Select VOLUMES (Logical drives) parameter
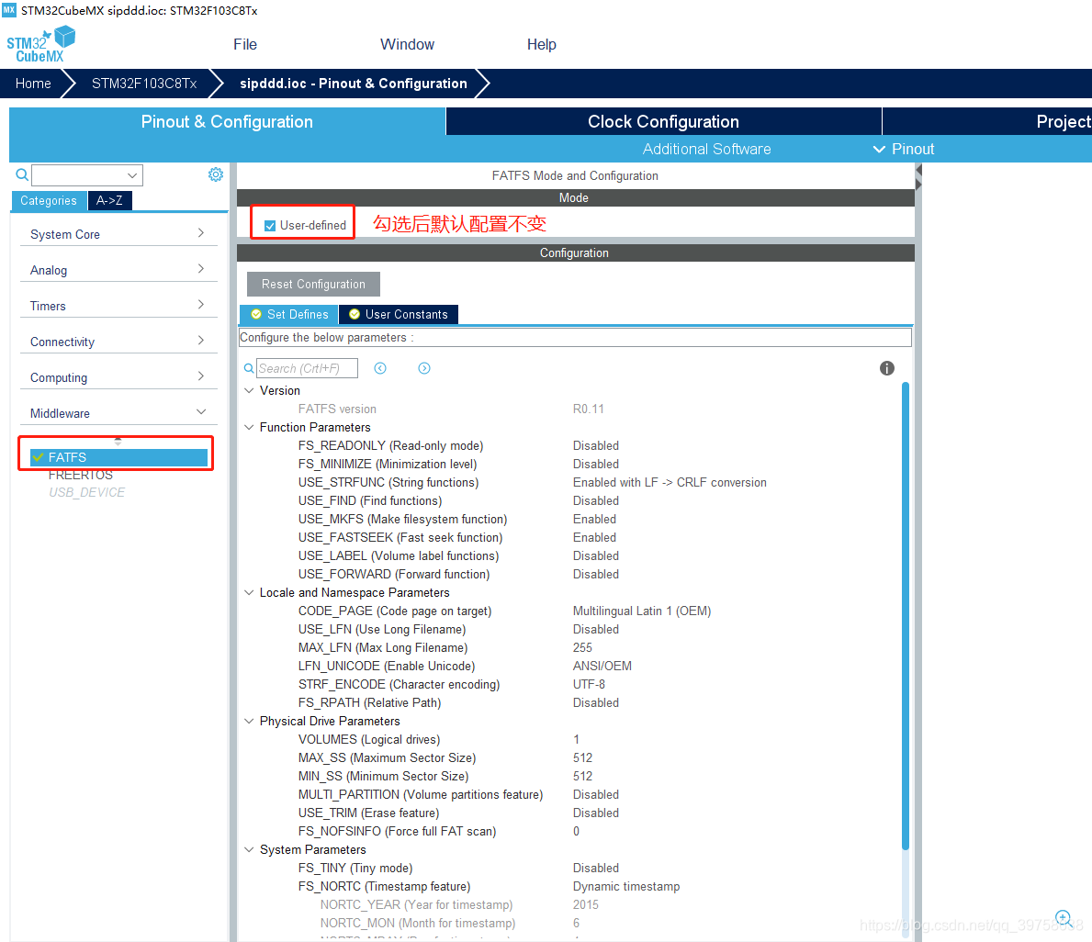This screenshot has width=1092, height=942. 369,739
